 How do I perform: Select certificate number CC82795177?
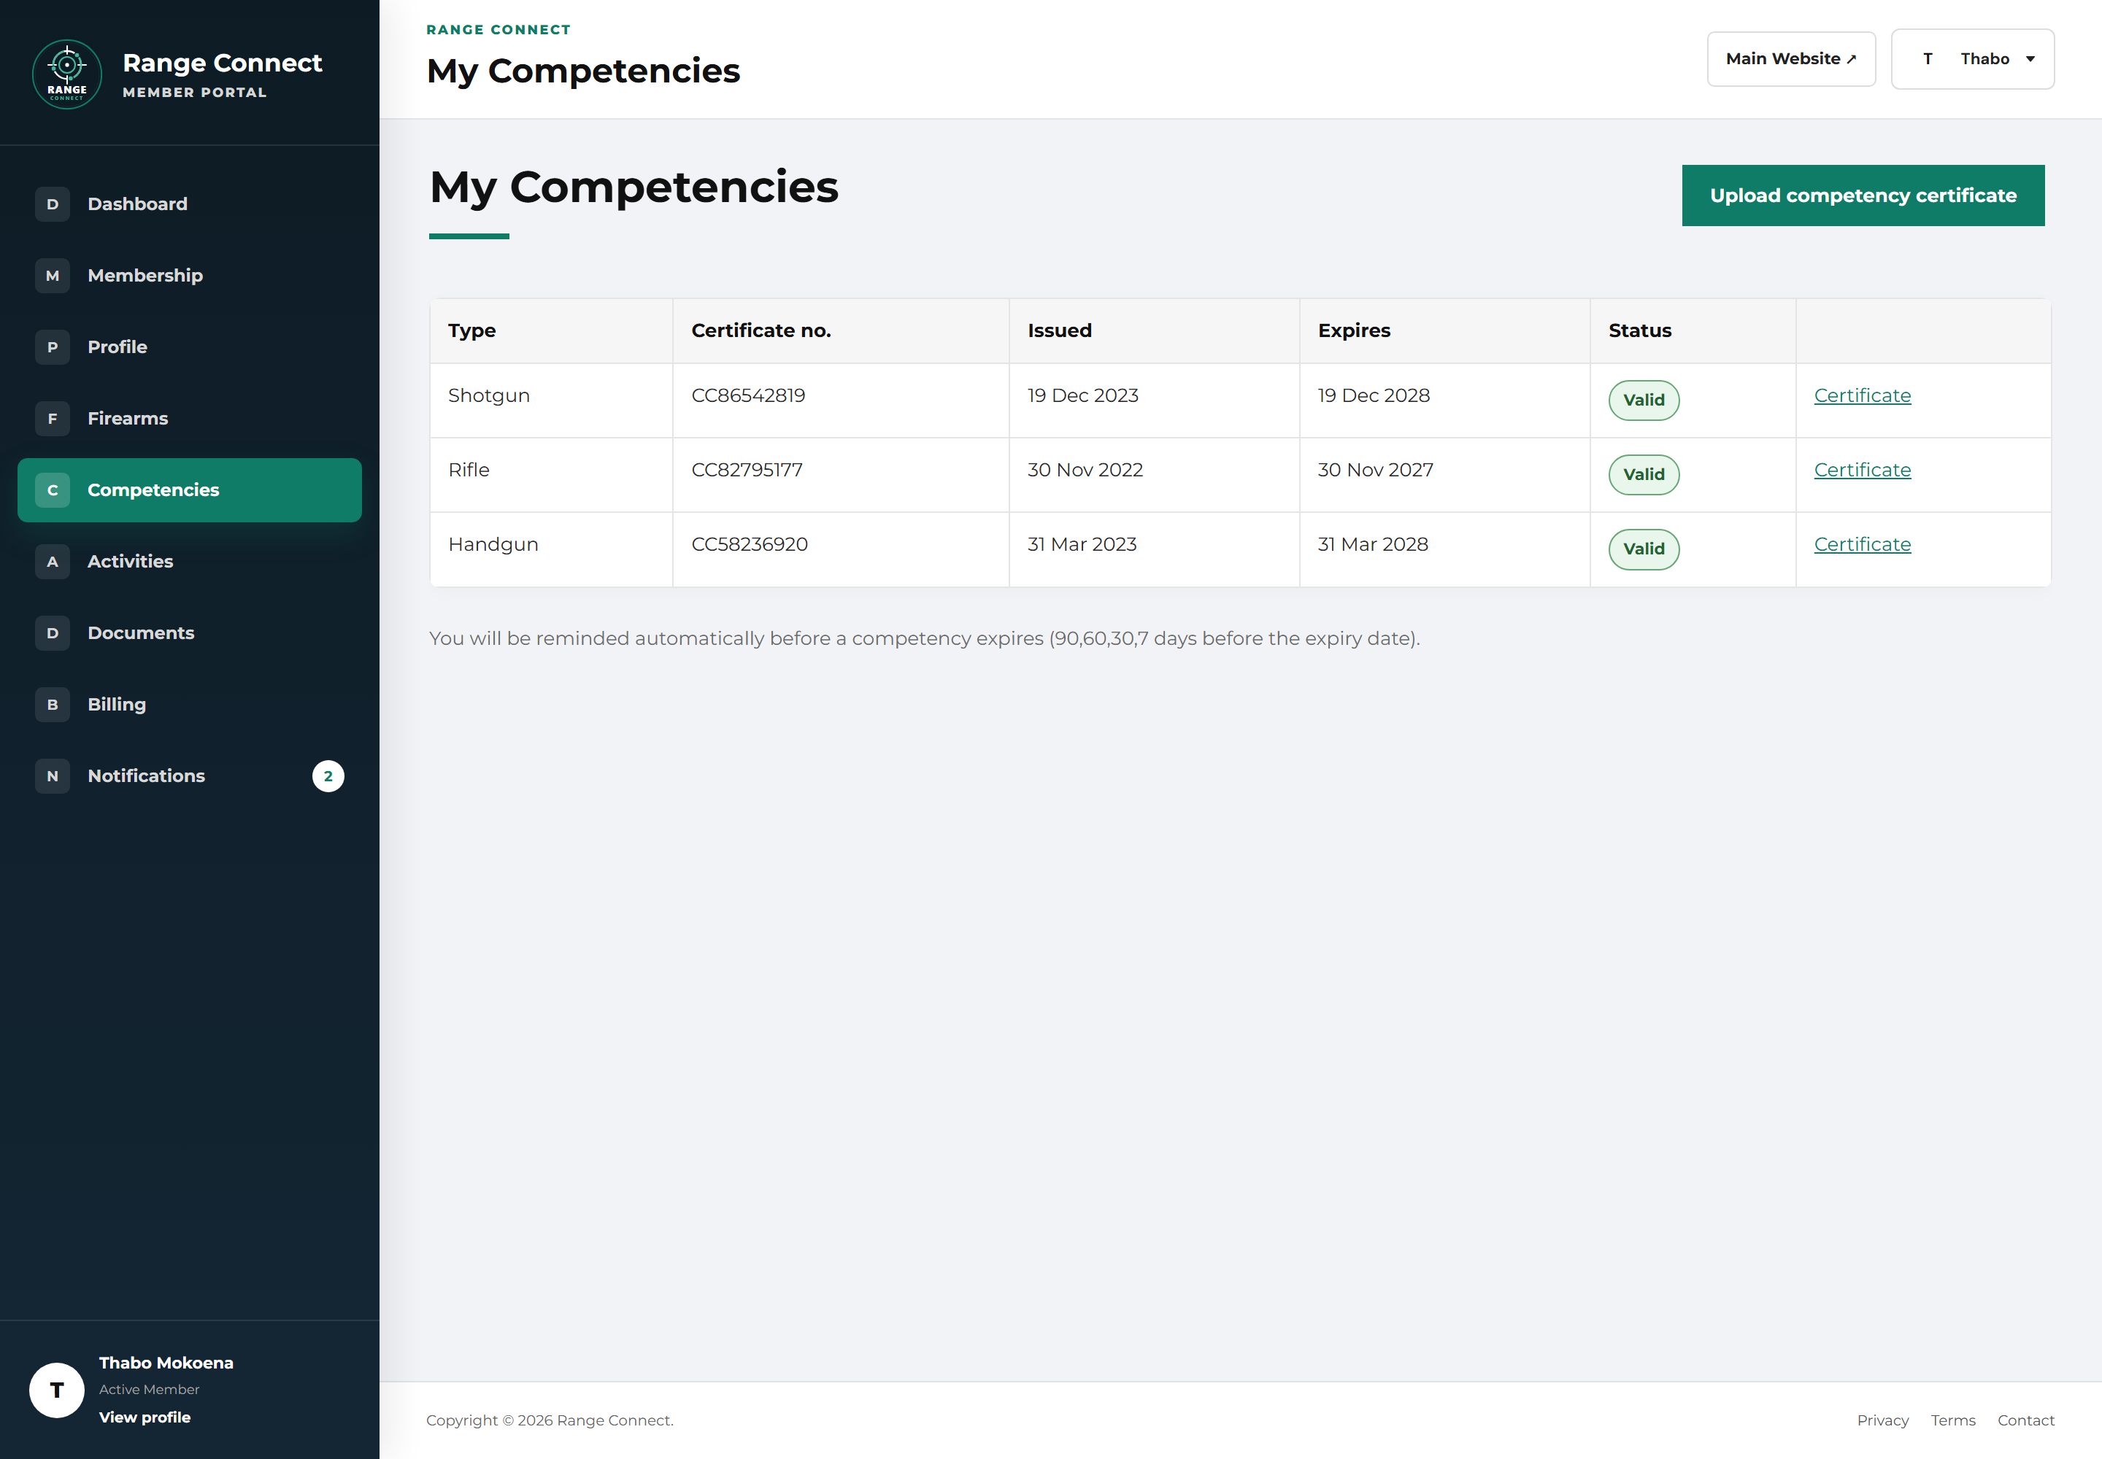coord(747,469)
